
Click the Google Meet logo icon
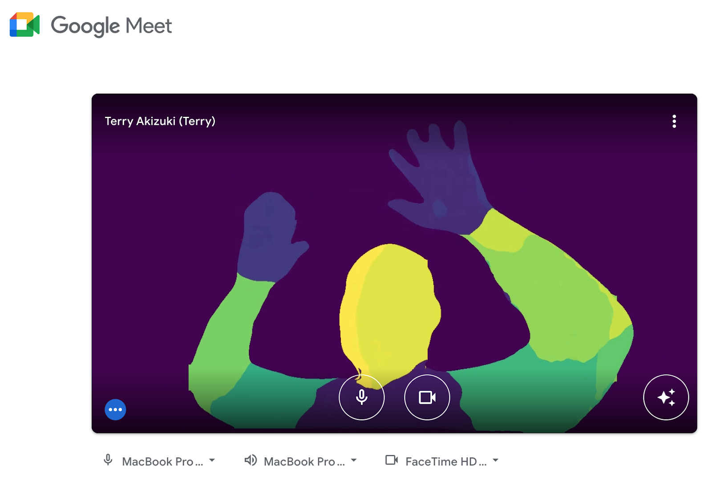click(25, 25)
